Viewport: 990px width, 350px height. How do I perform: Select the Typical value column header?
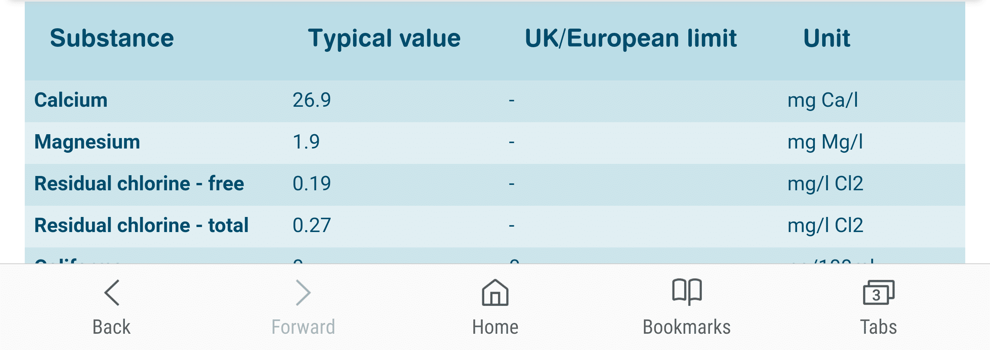[x=384, y=39]
